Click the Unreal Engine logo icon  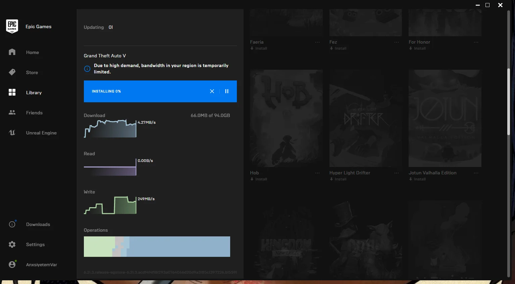pyautogui.click(x=12, y=133)
